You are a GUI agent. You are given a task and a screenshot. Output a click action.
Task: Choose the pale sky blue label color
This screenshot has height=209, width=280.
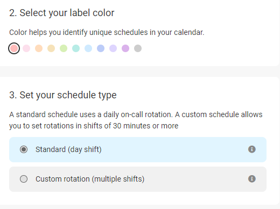click(x=88, y=48)
